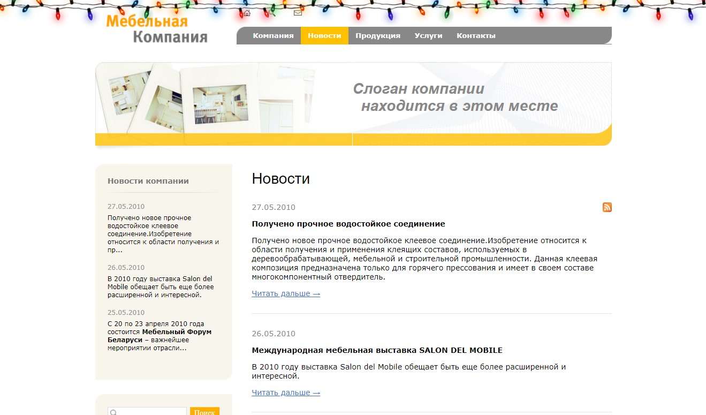706x415 pixels.
Task: Click 'Читать дальше' under the 27.05.2010 news
Action: click(x=286, y=293)
